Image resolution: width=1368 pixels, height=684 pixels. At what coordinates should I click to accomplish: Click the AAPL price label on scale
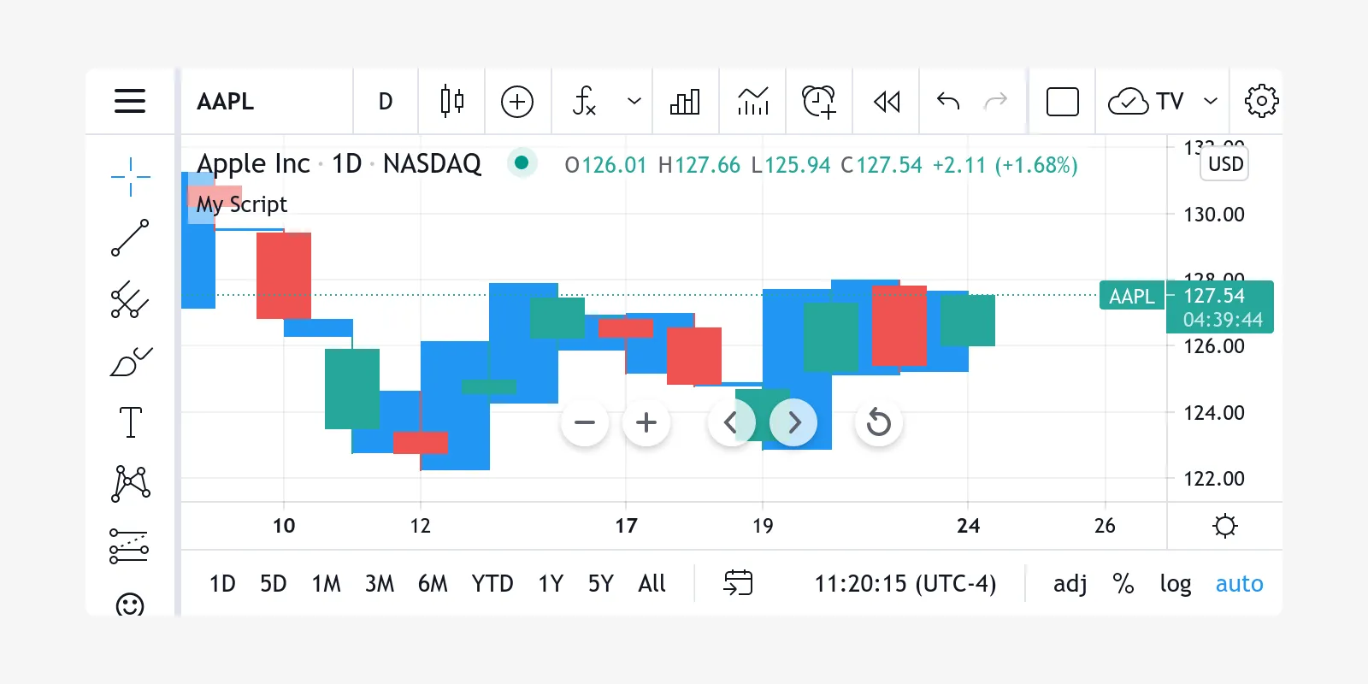(x=1132, y=296)
